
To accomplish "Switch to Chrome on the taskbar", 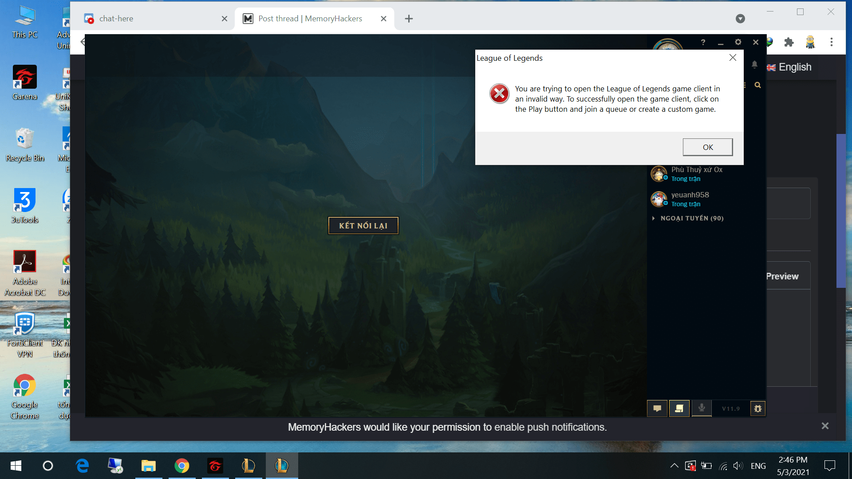I will pyautogui.click(x=182, y=466).
